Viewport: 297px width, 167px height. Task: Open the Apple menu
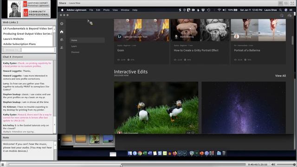point(62,10)
